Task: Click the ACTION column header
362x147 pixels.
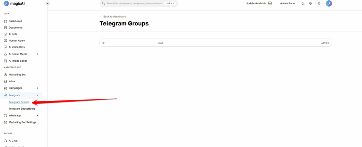Action: coord(325,43)
